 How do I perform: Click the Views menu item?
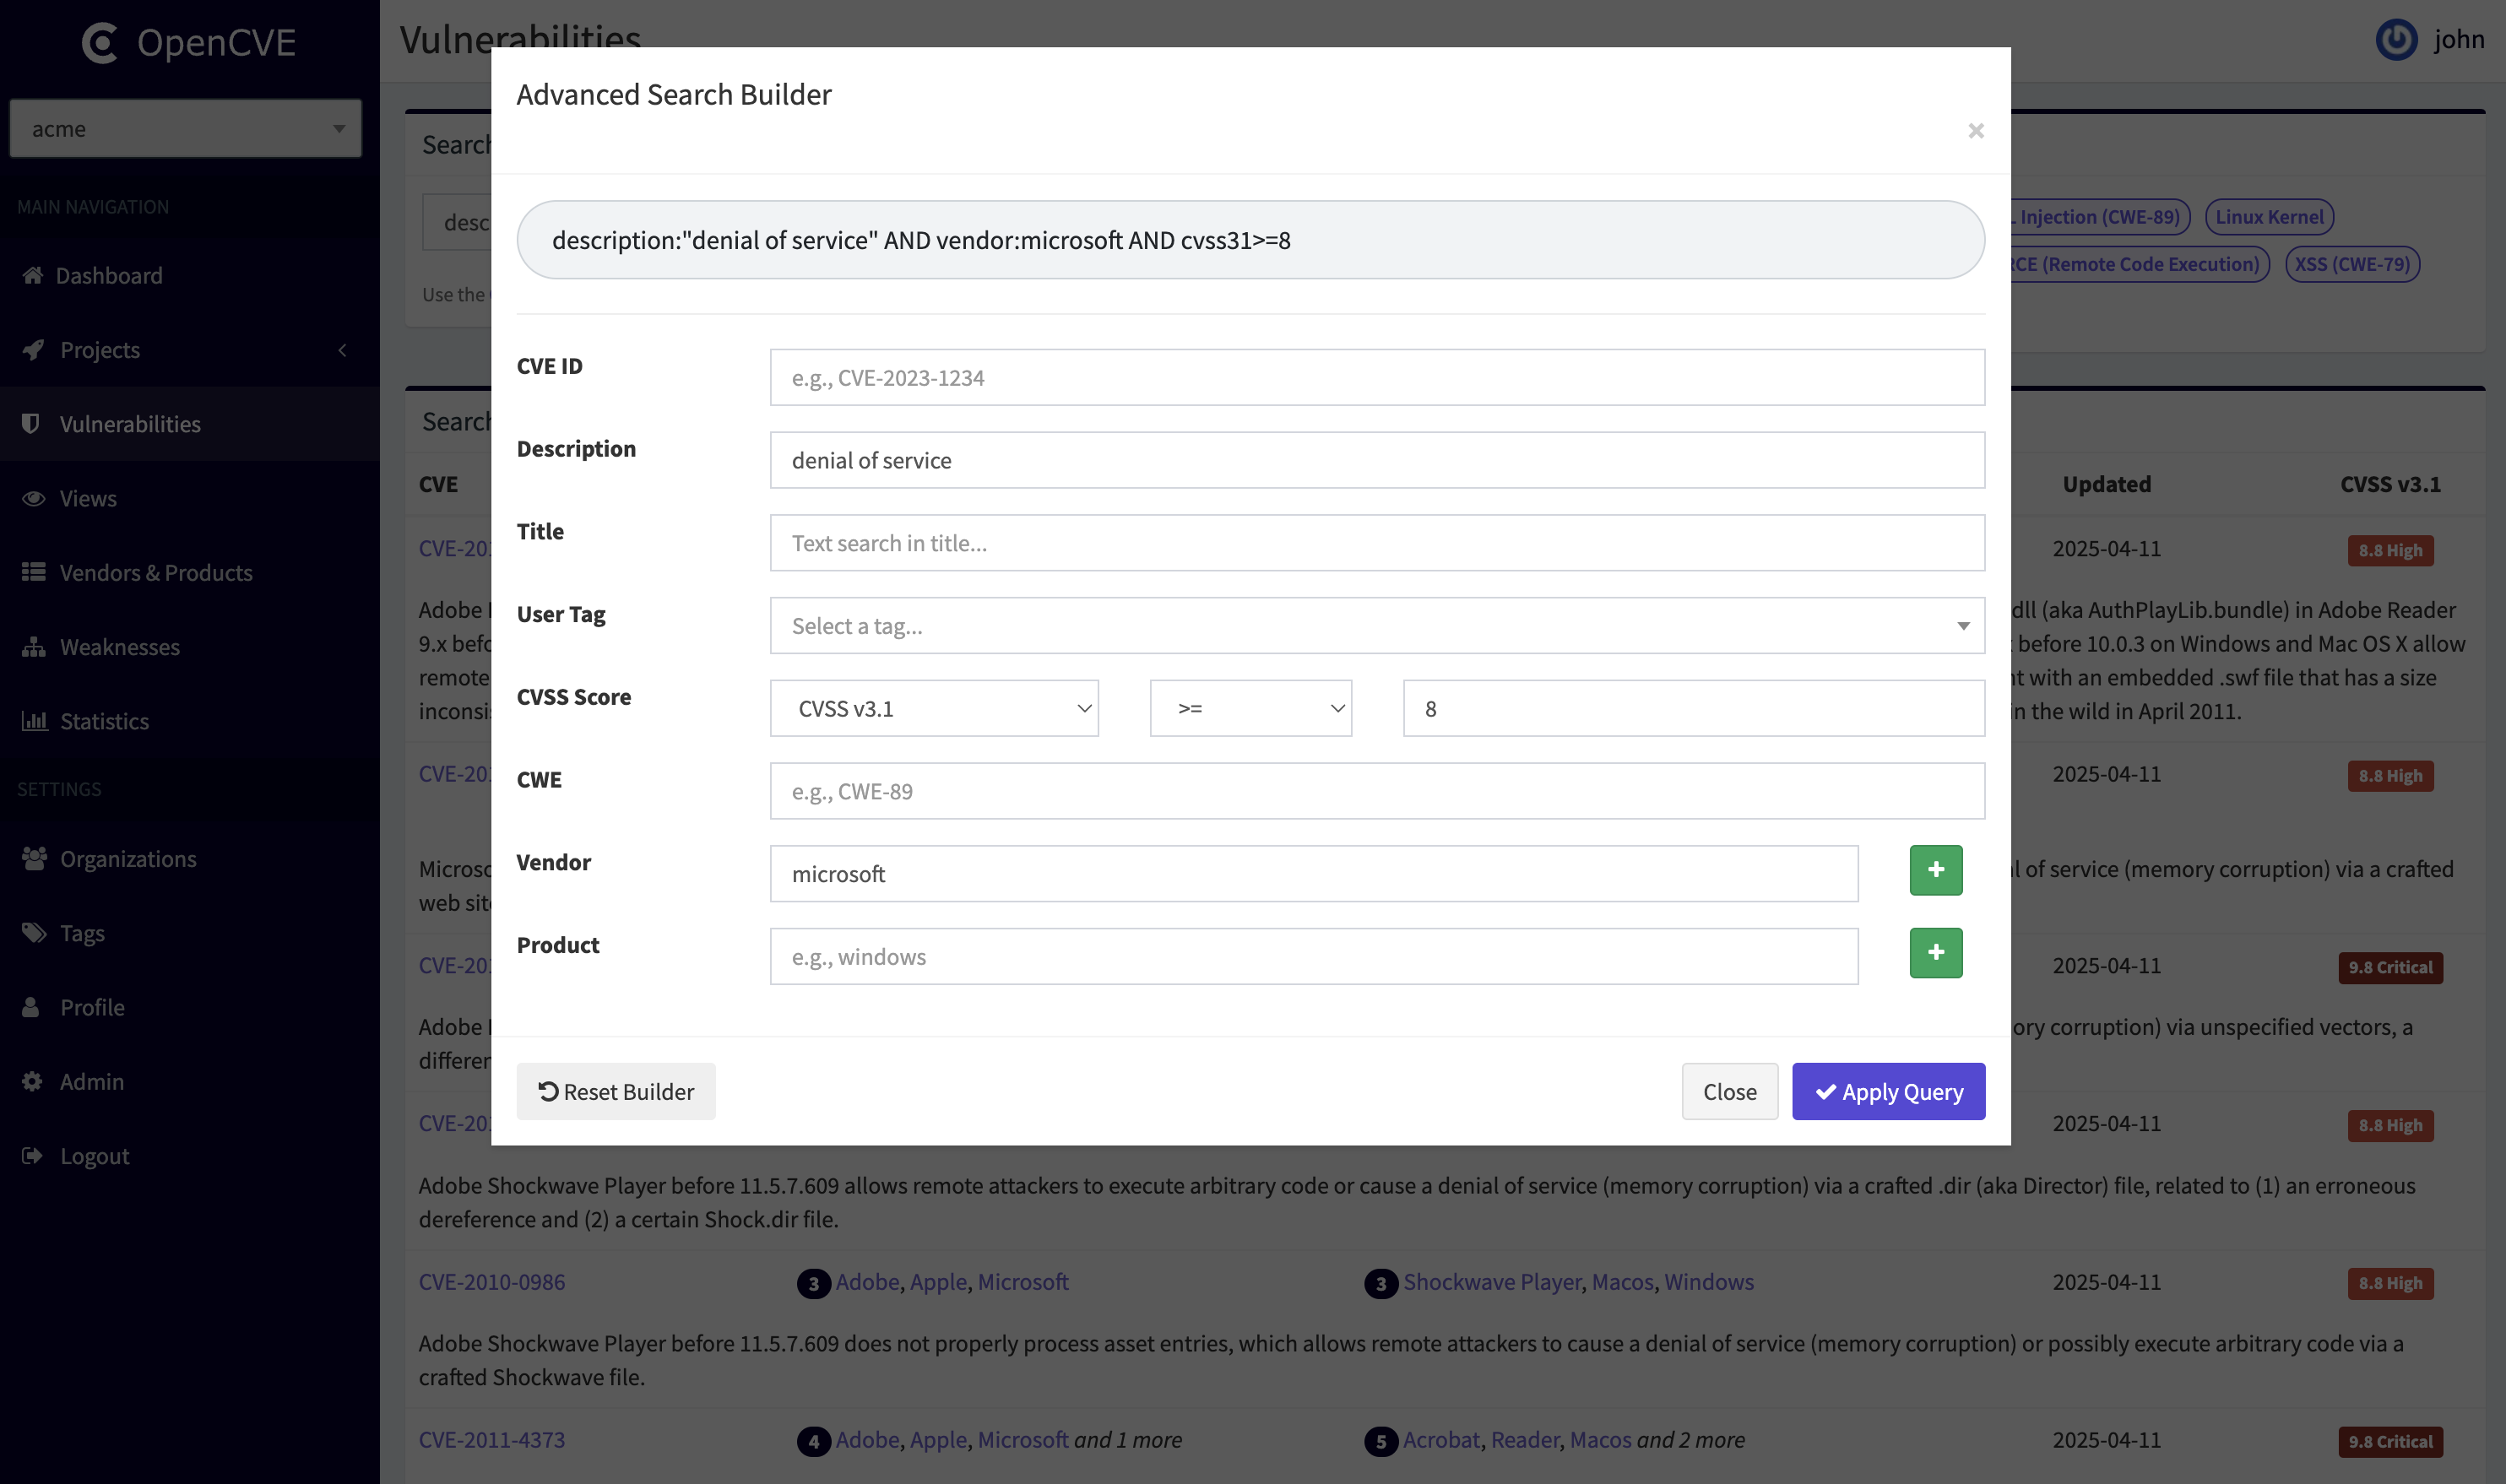click(189, 498)
